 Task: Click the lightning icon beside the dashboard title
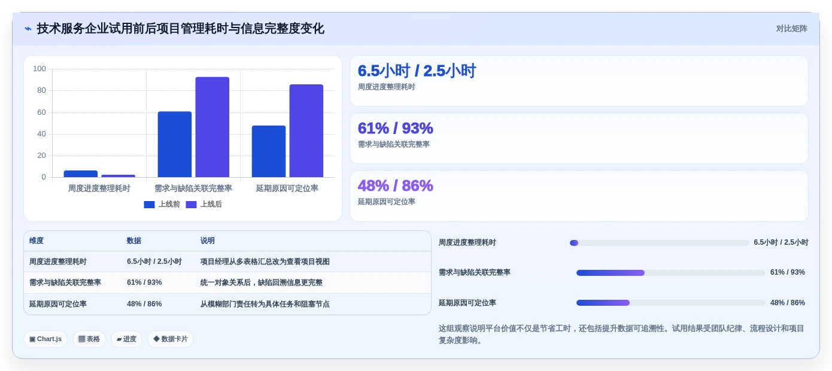tap(28, 29)
